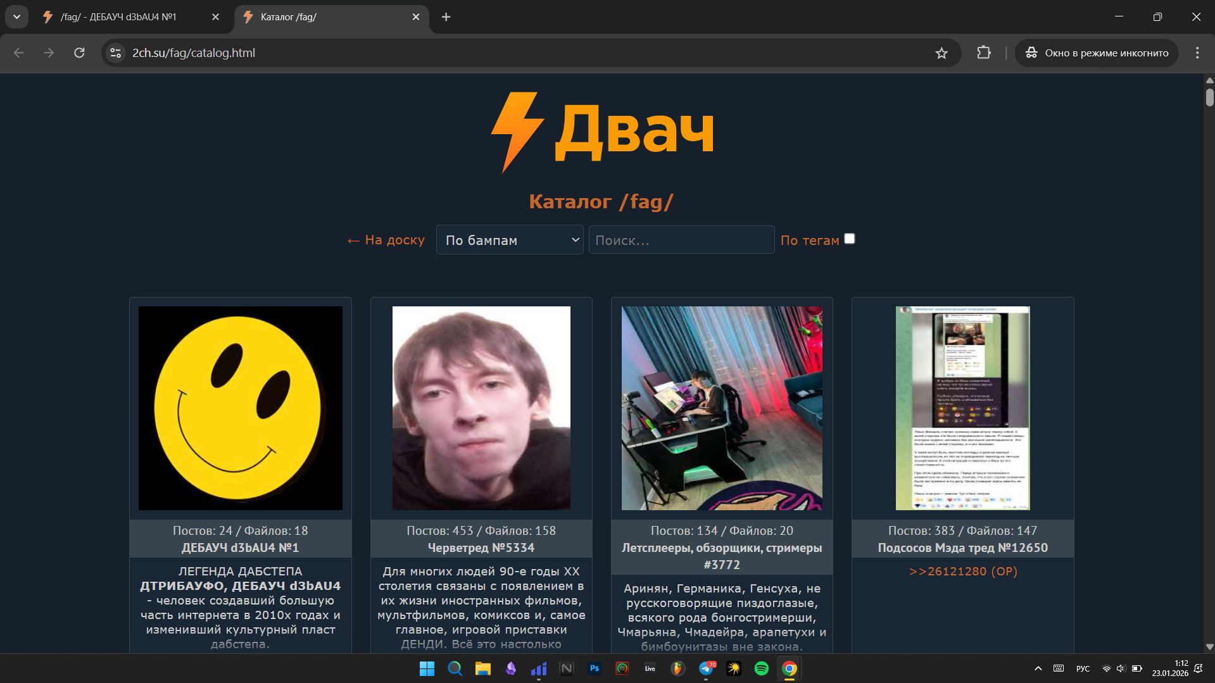Screen dimensions: 1215x683
Task: Click the Каталог /fag/ heading
Action: click(x=601, y=201)
